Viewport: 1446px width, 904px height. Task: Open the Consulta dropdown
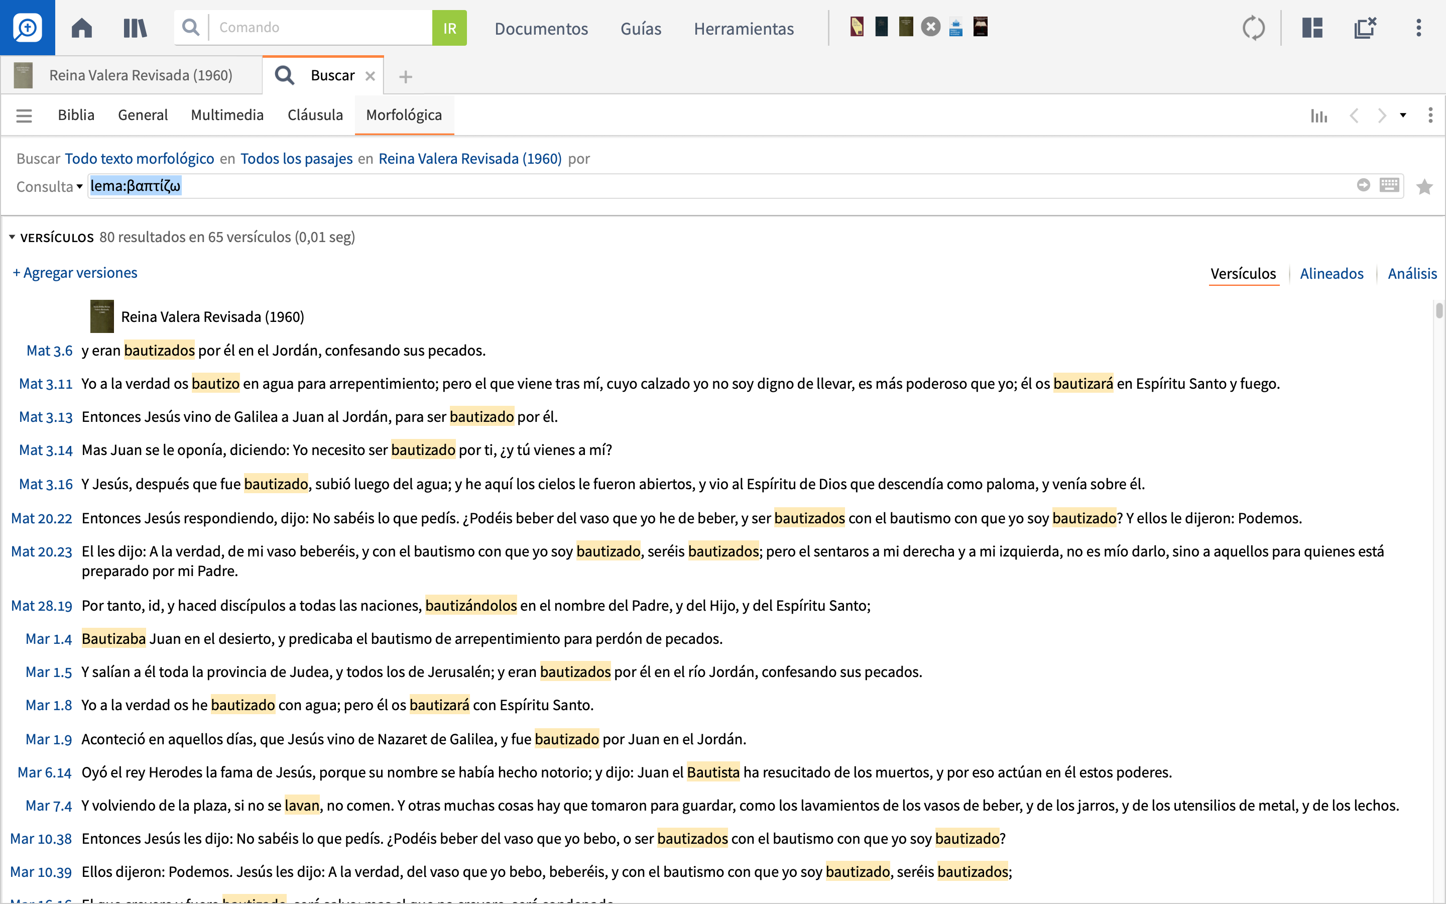(x=49, y=186)
